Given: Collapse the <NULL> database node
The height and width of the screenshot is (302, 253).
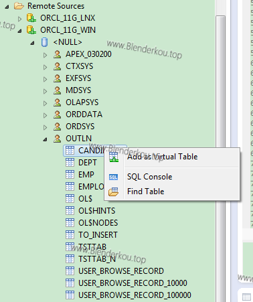Looking at the screenshot, I should 33,43.
